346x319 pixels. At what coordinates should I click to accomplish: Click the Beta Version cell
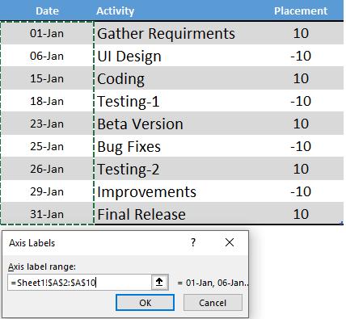click(x=176, y=124)
